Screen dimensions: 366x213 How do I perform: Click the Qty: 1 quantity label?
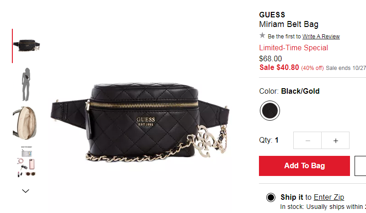pos(269,140)
